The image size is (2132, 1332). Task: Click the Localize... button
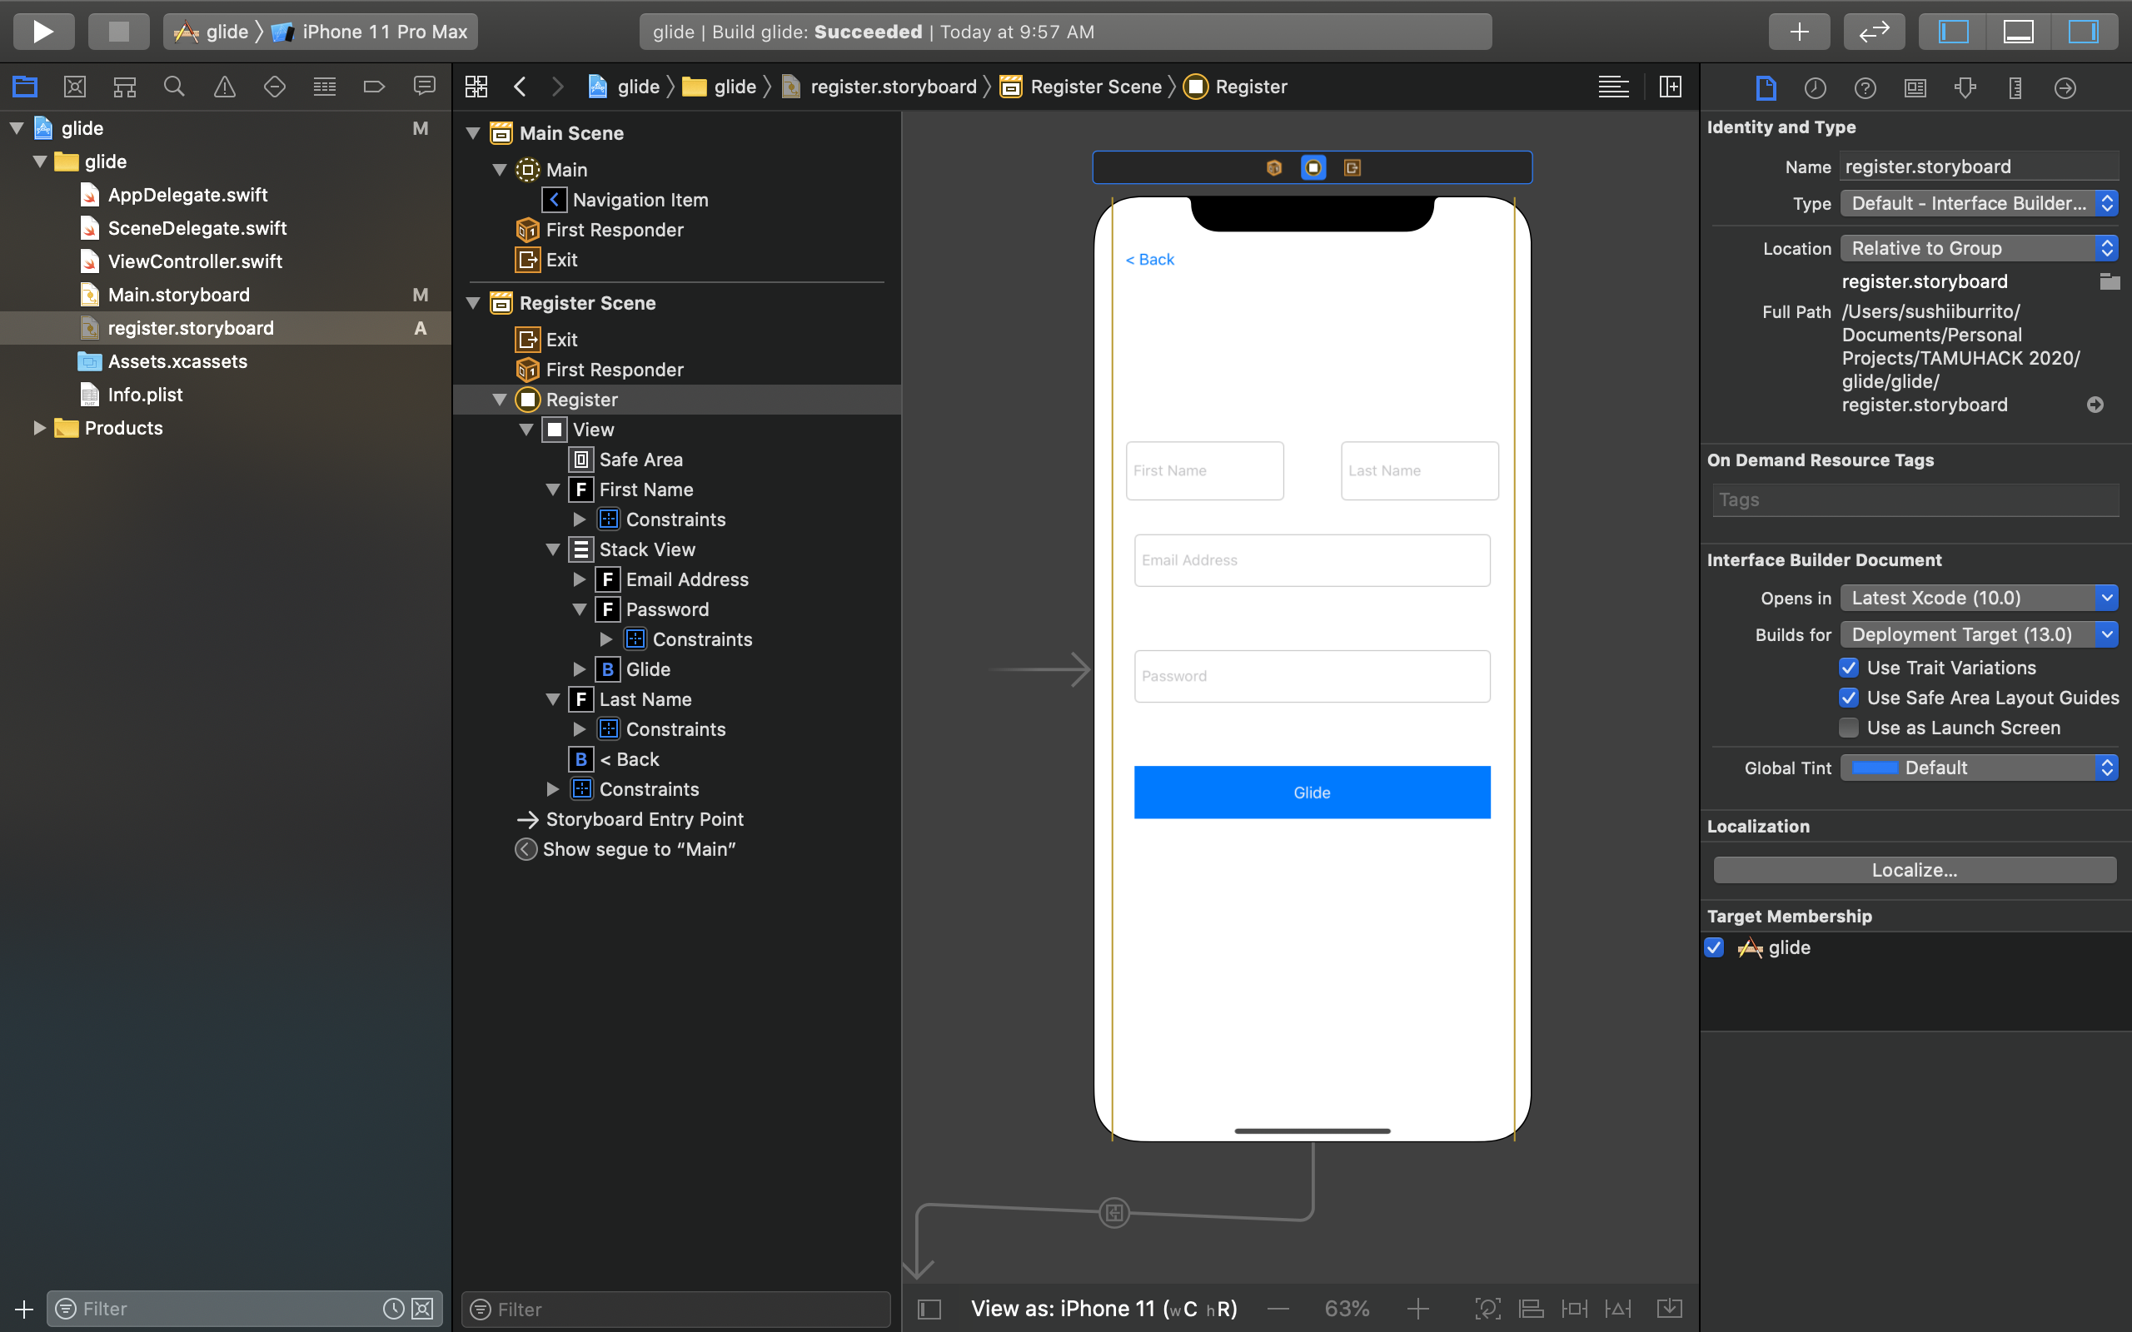click(1914, 869)
